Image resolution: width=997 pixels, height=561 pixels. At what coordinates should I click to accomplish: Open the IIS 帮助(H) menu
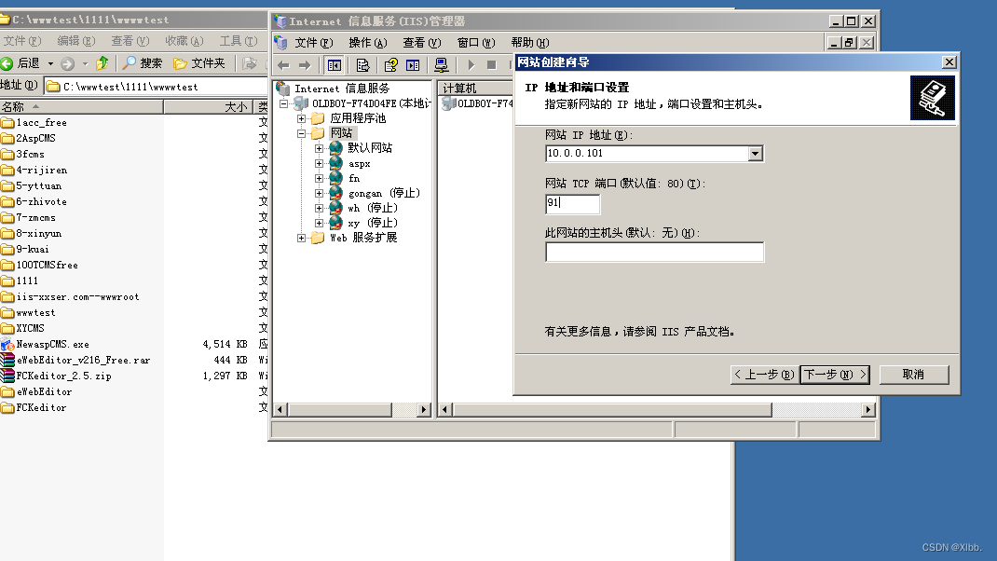(x=529, y=43)
